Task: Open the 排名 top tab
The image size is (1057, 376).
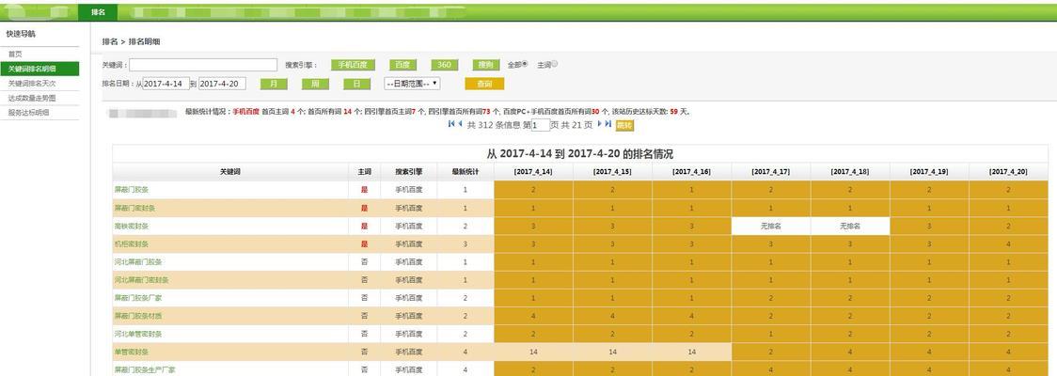Action: pos(99,12)
